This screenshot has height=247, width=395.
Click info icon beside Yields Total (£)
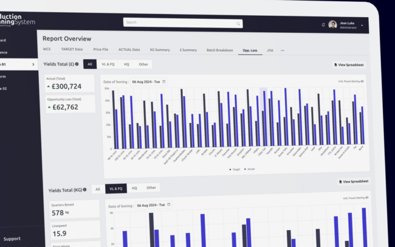pos(77,64)
